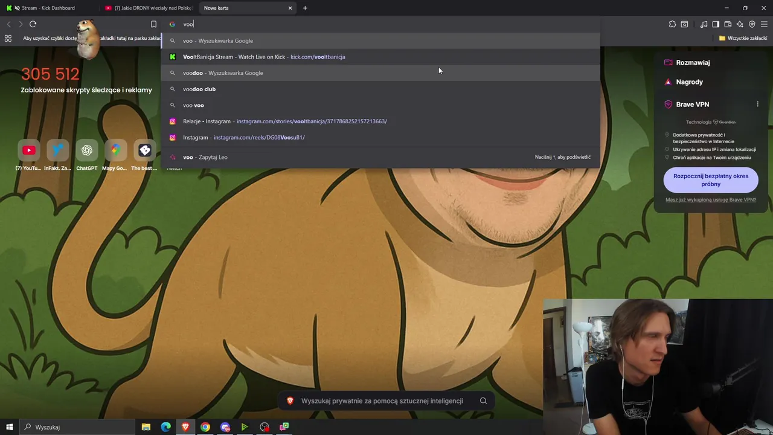
Task: Click the Windows taskbar Wyszukaj search box
Action: click(78, 427)
